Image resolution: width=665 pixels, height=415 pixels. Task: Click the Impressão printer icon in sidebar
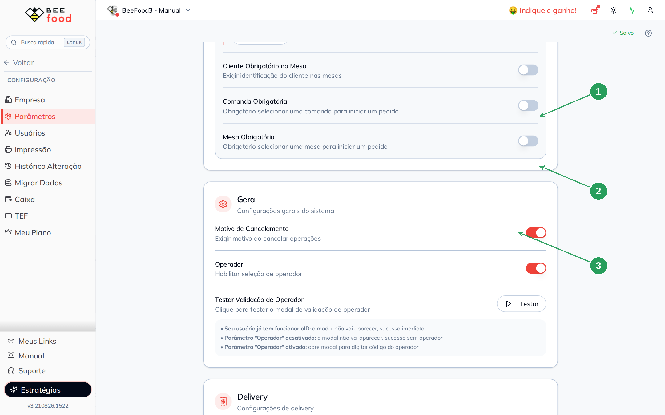(8, 149)
